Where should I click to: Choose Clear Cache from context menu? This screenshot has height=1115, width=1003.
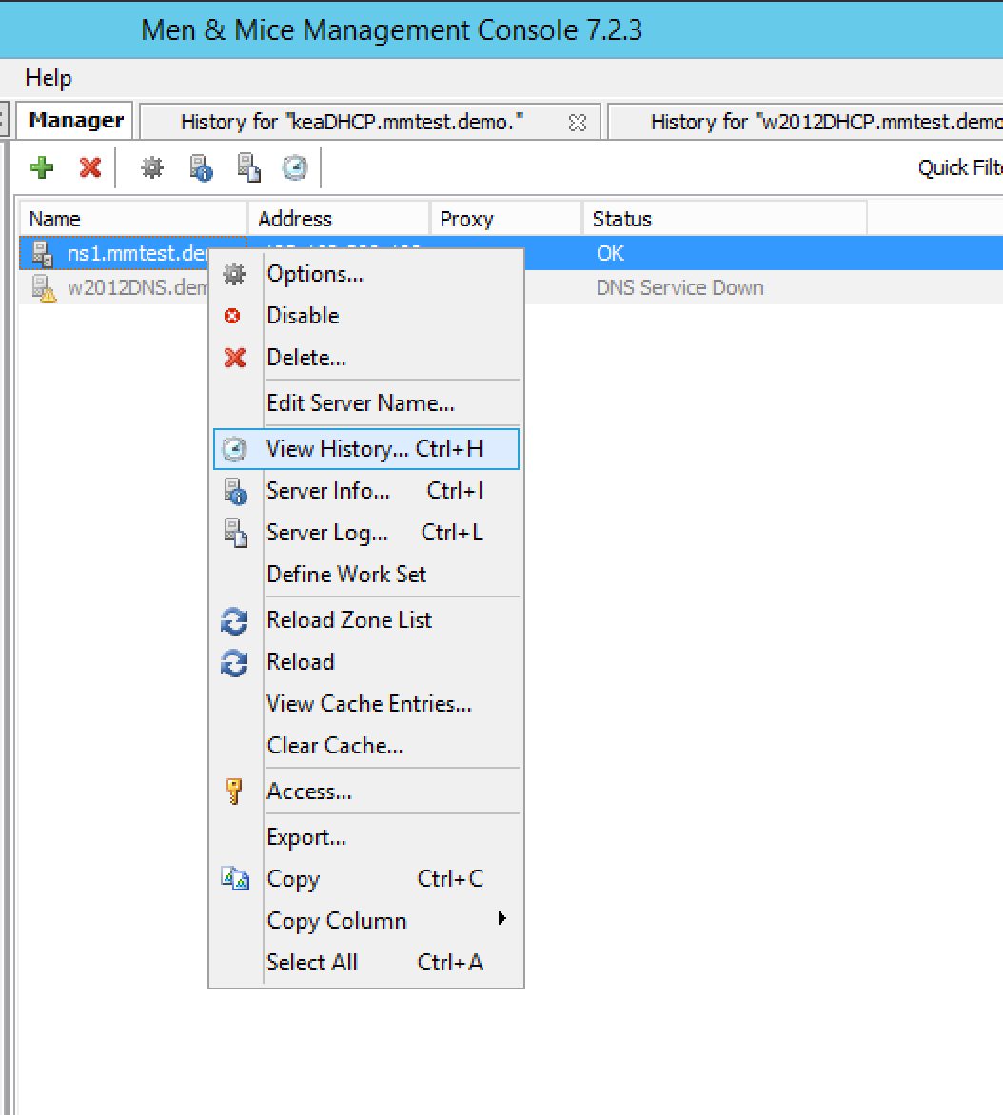(335, 746)
